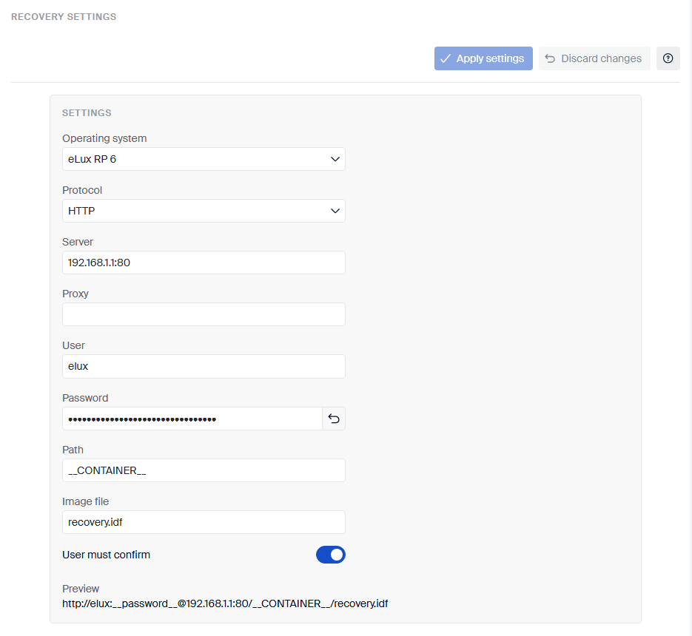Viewport: 692px width, 636px height.
Task: Click the Preview URL text
Action: tap(225, 603)
